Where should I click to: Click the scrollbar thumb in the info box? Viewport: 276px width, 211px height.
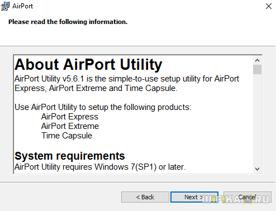point(258,69)
